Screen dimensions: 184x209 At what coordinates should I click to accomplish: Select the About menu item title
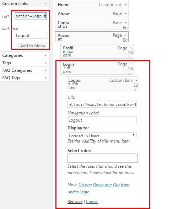coord(64,14)
